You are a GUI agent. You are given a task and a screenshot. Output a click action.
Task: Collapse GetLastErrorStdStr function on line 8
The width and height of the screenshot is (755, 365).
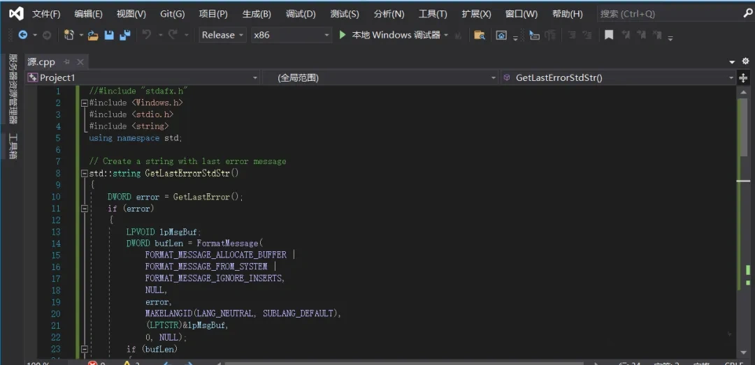85,173
